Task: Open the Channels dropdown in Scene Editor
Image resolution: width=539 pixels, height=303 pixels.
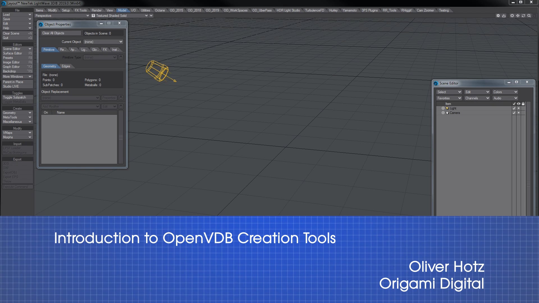Action: tap(477, 98)
